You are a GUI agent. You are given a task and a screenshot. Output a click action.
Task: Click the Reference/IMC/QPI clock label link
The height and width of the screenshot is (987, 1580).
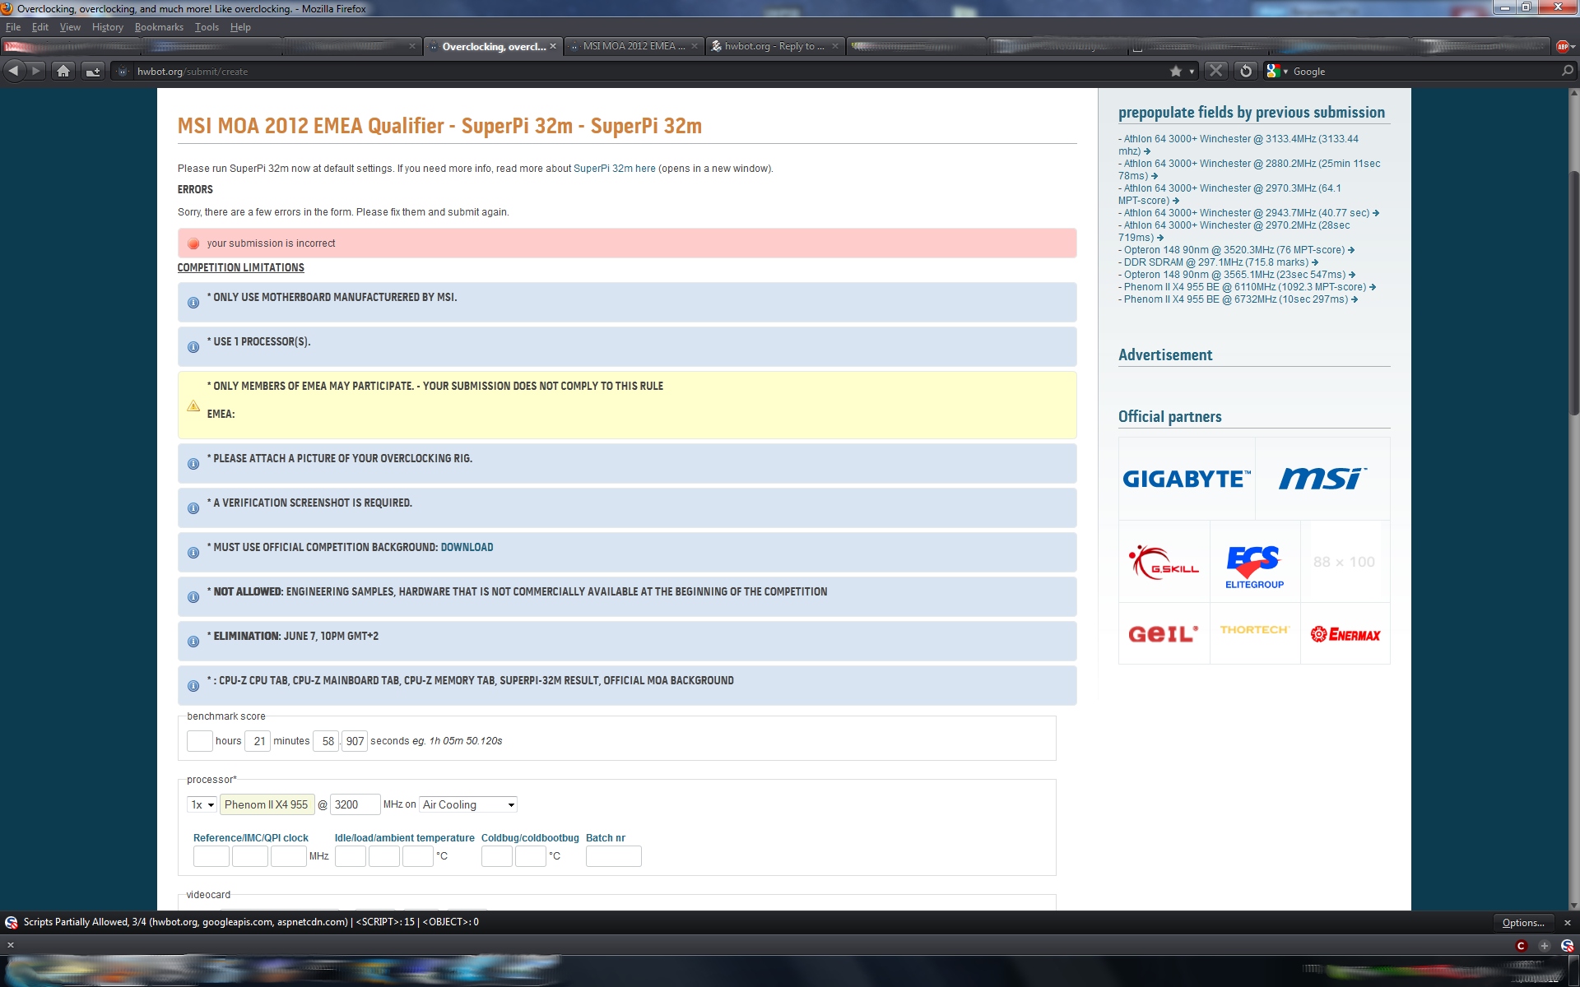tap(251, 838)
